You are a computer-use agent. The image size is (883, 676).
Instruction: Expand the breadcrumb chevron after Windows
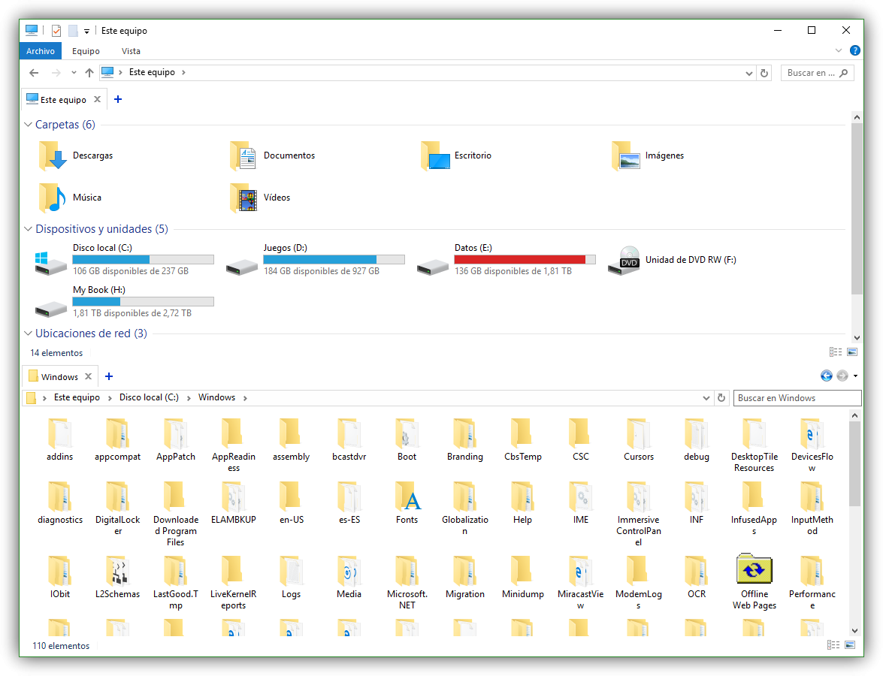245,398
